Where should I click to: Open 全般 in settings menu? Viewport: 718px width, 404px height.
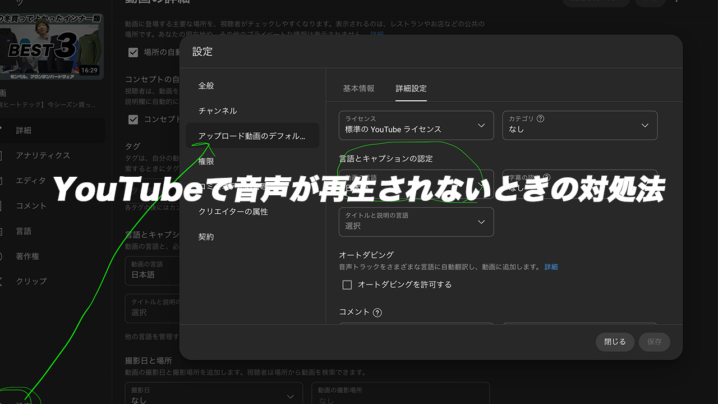pos(252,86)
